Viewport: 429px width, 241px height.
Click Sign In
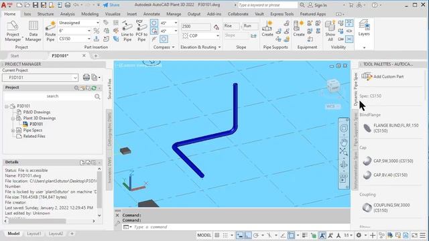tap(318, 5)
